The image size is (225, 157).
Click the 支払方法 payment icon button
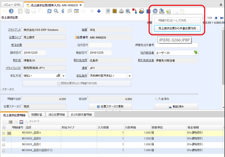click(58, 76)
